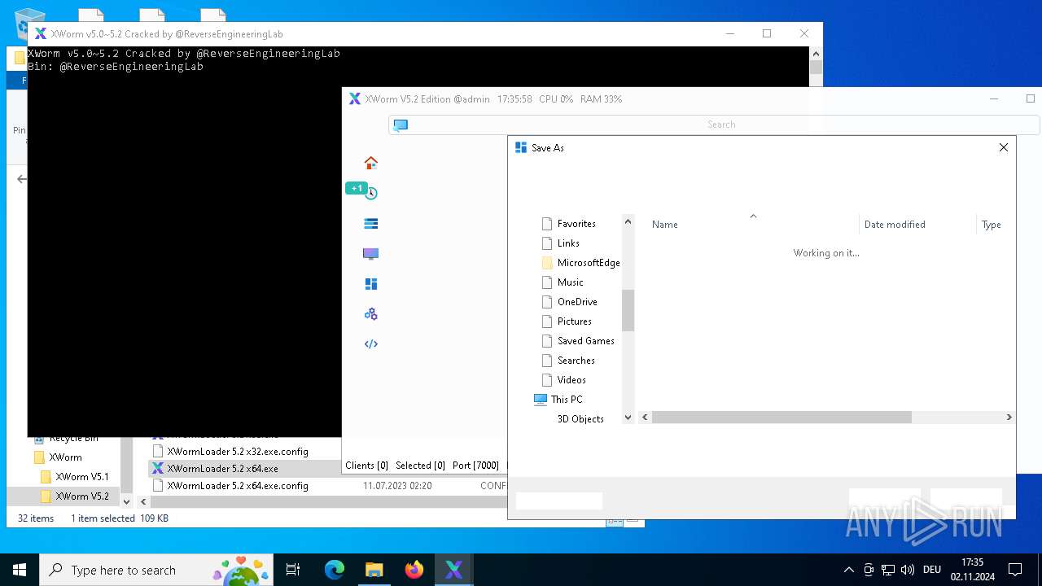Switch to XWorm app on taskbar

pos(454,570)
